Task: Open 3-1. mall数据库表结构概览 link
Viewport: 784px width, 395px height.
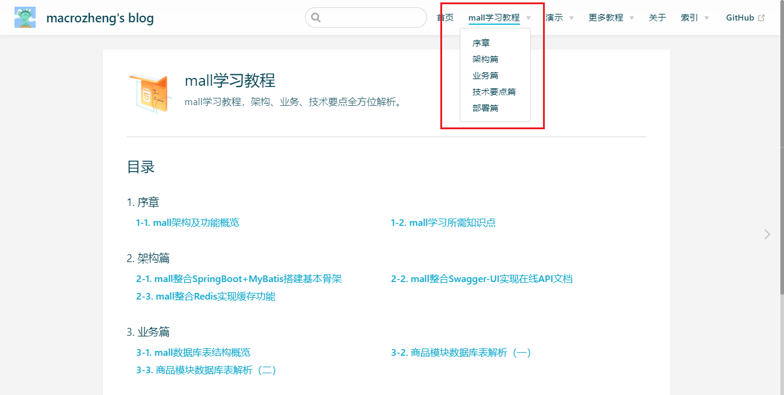Action: (x=193, y=353)
